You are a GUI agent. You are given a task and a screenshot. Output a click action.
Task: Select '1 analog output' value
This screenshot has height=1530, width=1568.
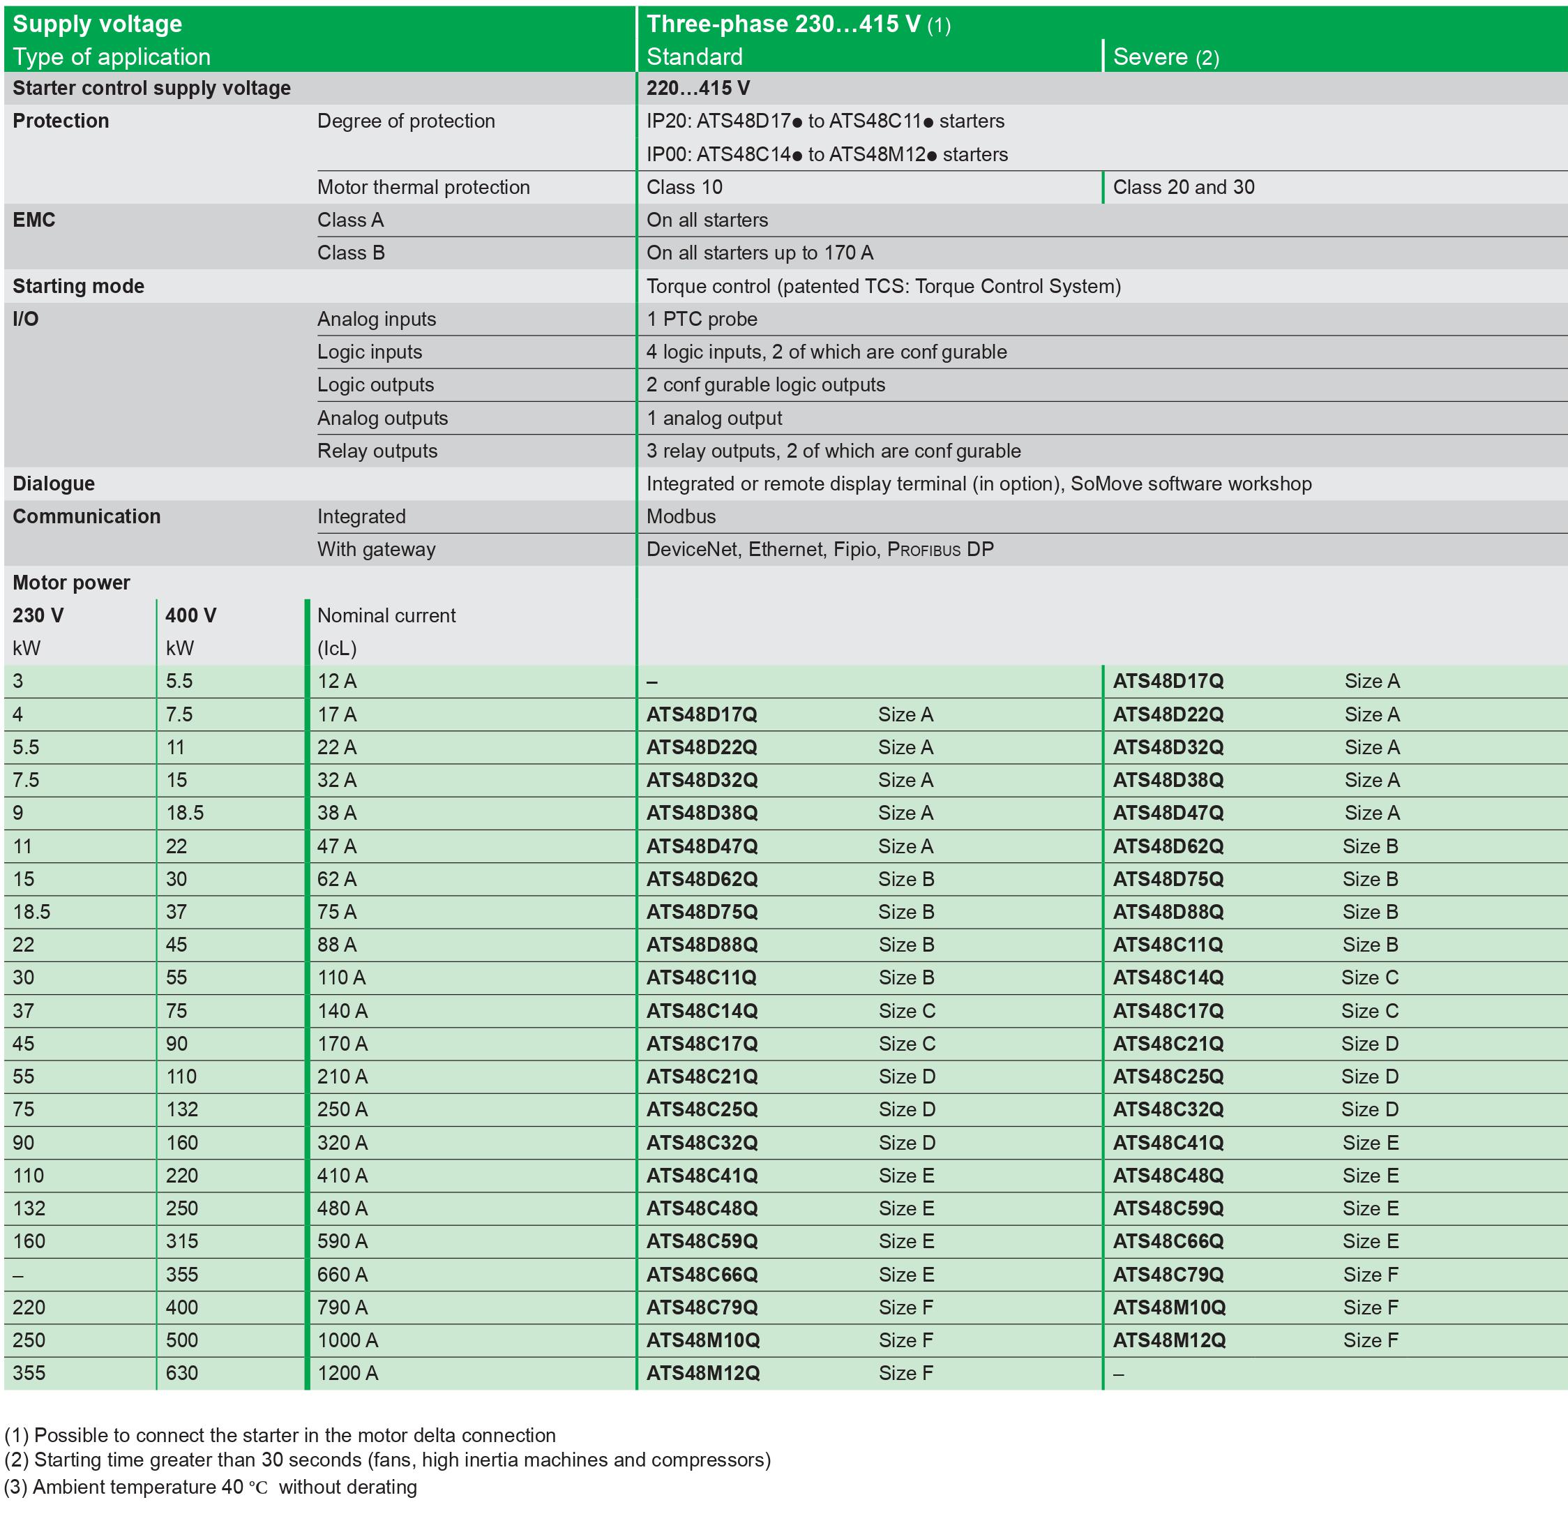coord(714,418)
